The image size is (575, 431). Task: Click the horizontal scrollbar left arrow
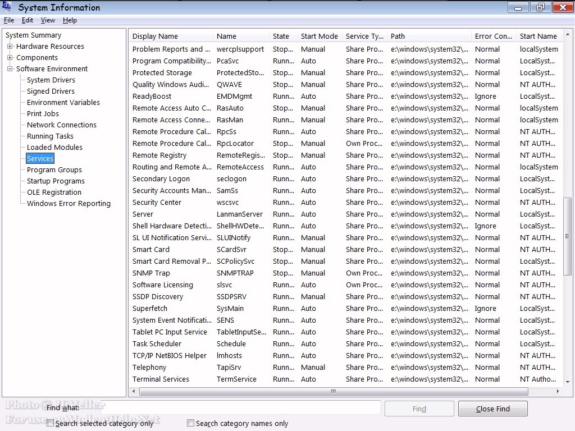134,391
